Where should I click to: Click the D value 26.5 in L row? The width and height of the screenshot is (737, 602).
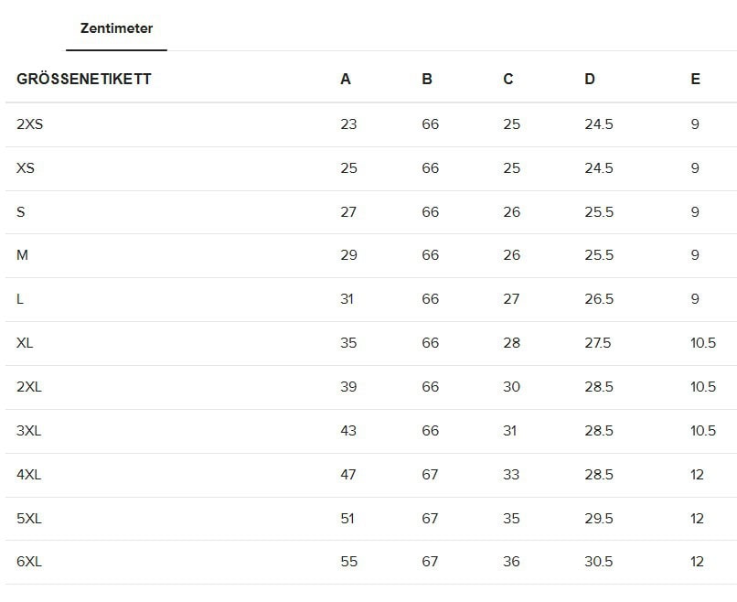pyautogui.click(x=599, y=299)
